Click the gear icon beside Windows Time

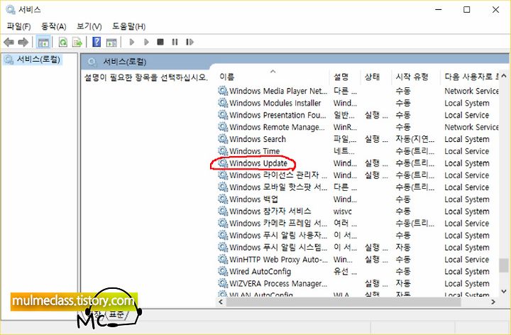223,151
